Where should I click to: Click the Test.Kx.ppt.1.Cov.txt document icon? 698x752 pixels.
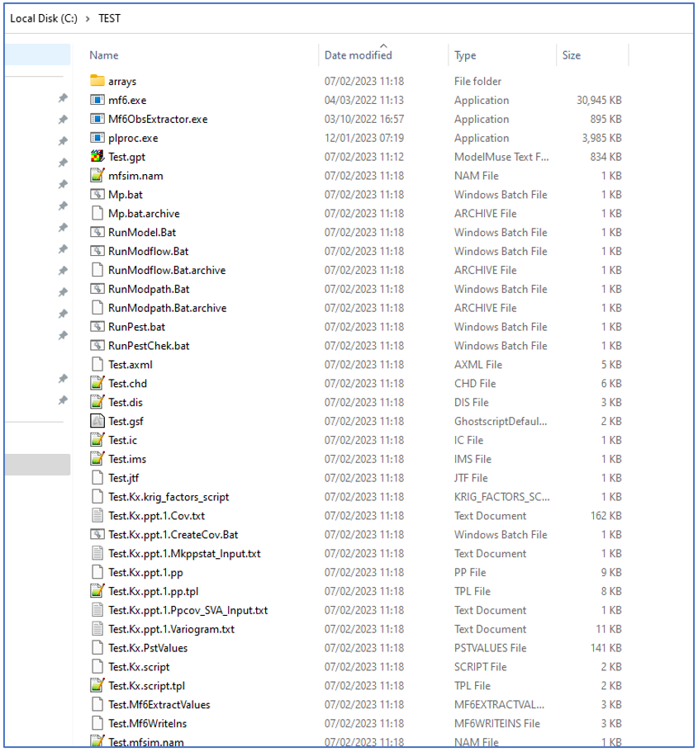click(x=97, y=516)
